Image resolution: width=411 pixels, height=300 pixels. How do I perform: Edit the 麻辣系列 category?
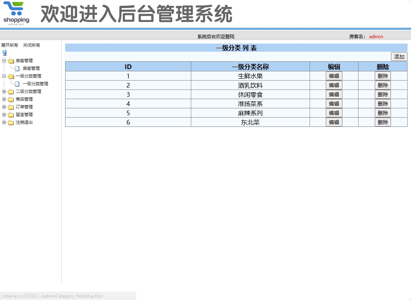tap(334, 113)
